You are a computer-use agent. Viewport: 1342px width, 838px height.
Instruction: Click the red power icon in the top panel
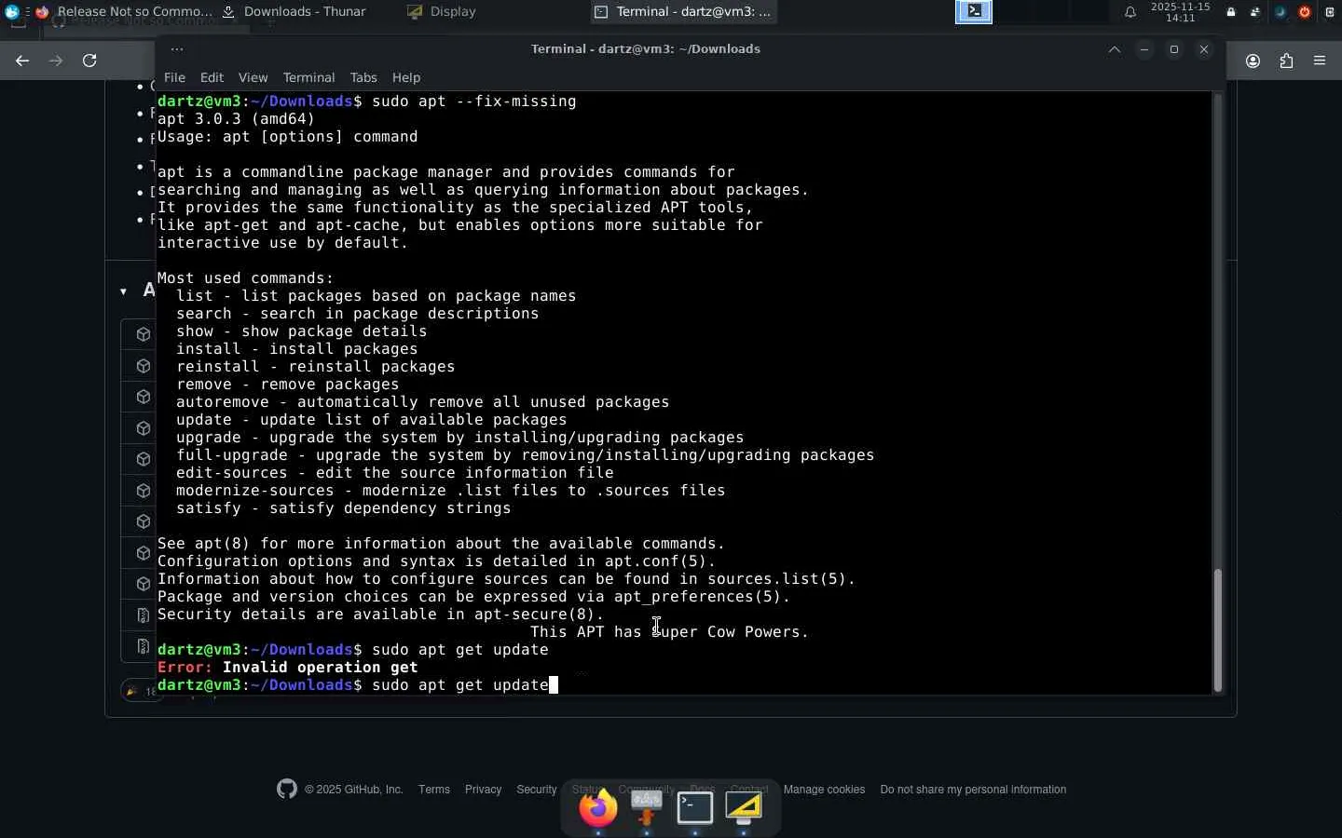[x=1305, y=12]
